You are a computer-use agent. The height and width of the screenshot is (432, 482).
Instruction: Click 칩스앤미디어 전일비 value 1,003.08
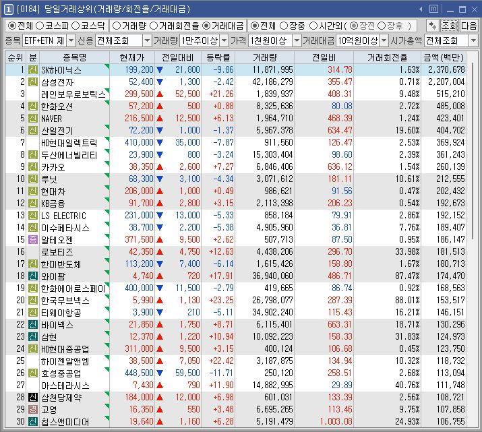336,421
